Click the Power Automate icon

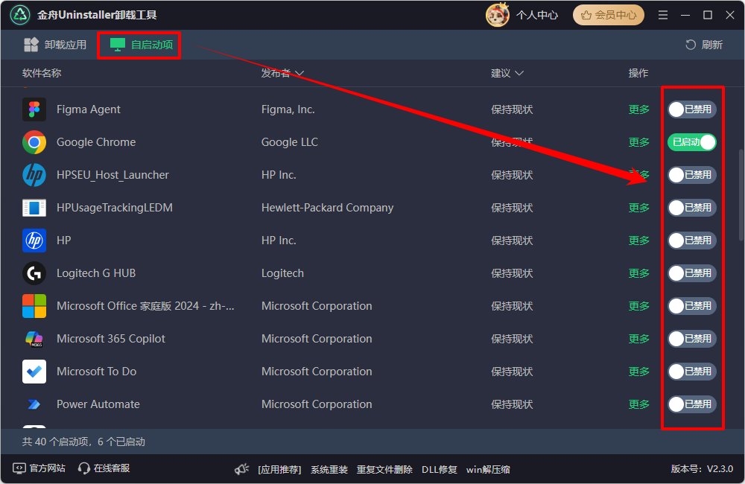point(34,404)
